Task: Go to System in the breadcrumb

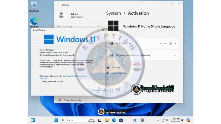Action: 113,13
